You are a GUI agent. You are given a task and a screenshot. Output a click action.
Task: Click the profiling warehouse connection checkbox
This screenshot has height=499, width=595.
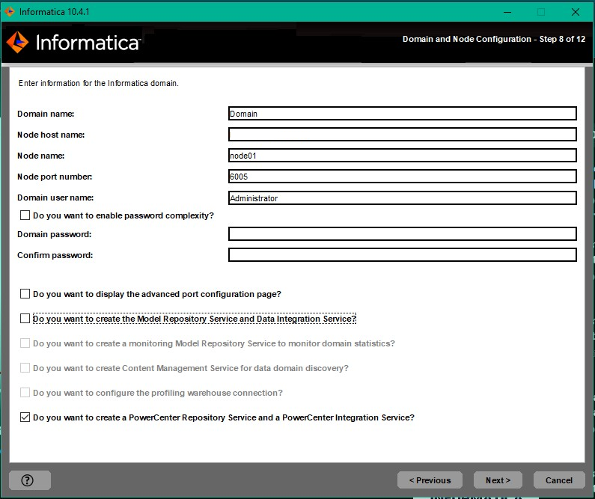point(25,393)
